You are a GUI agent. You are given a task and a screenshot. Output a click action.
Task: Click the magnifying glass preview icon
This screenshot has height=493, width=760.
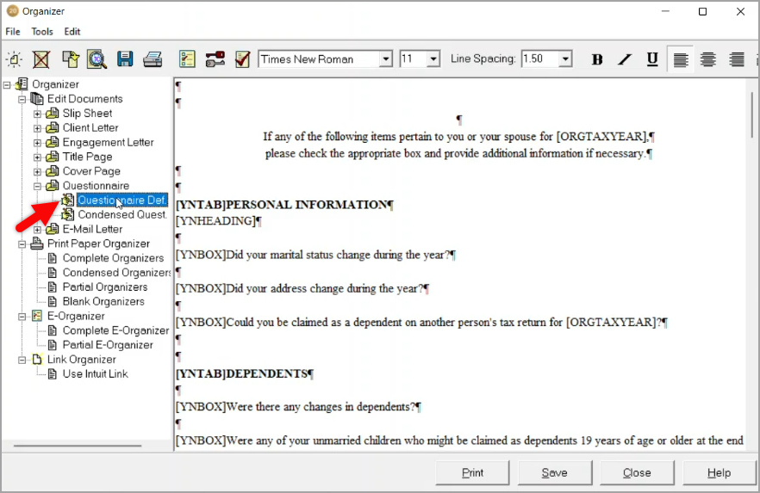tap(97, 59)
